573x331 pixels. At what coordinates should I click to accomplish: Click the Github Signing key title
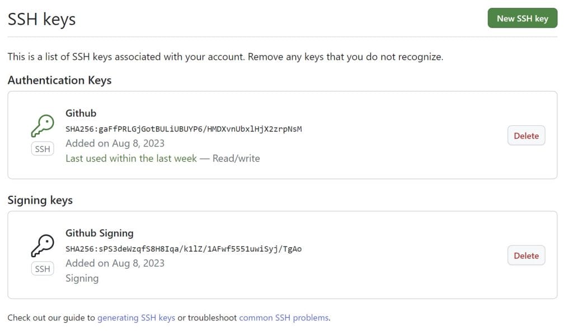(x=100, y=233)
